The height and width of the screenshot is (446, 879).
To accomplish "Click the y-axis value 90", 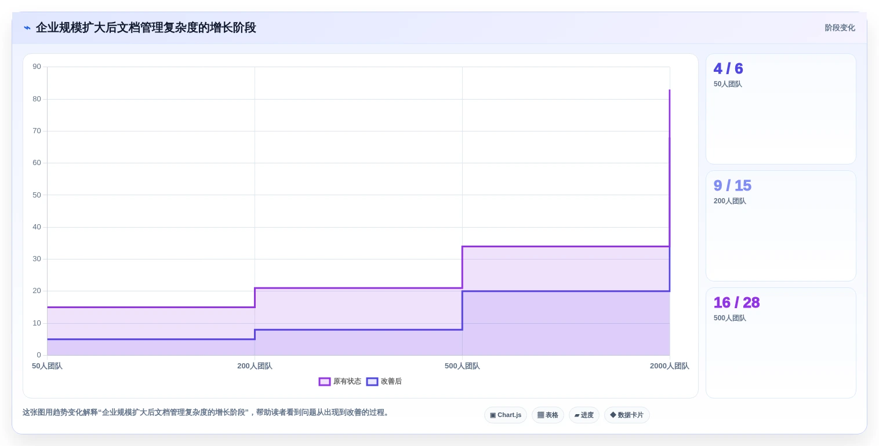I will click(37, 67).
